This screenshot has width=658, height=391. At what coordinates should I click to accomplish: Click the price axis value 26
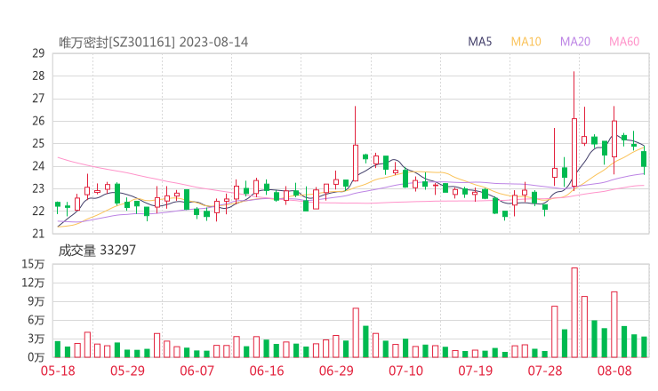pos(38,121)
